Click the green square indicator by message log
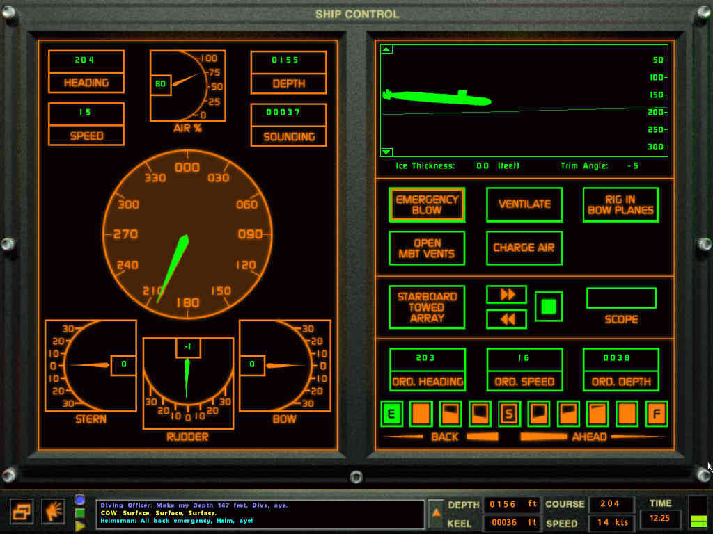This screenshot has height=534, width=713. click(80, 514)
